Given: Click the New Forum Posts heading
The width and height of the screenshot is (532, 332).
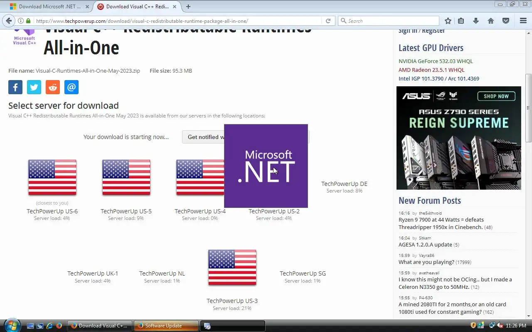Looking at the screenshot, I should coord(430,200).
